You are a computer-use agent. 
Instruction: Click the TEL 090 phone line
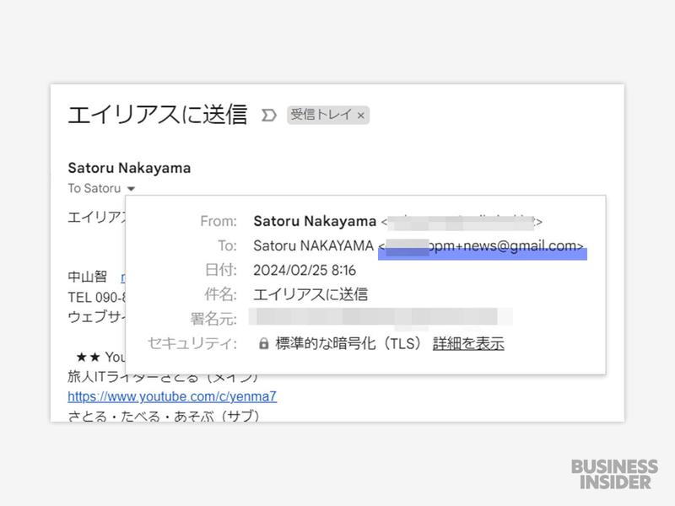pyautogui.click(x=96, y=298)
